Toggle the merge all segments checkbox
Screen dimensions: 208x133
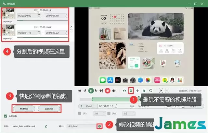point(6,116)
